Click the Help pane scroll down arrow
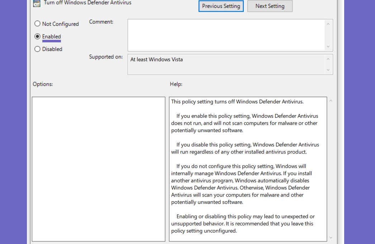Image resolution: width=375 pixels, height=244 pixels. click(x=331, y=238)
